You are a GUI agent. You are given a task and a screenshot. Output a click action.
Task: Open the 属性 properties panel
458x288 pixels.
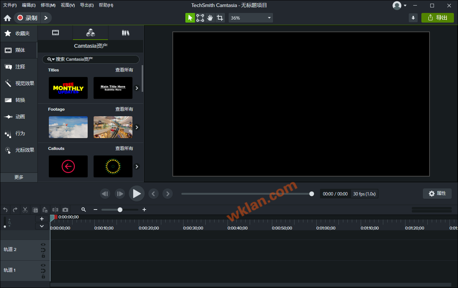(x=437, y=193)
